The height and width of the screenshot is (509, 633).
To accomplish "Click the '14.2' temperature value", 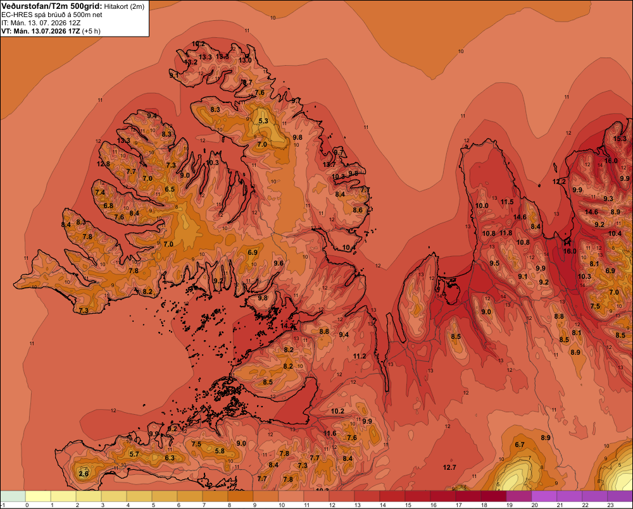I will point(287,326).
